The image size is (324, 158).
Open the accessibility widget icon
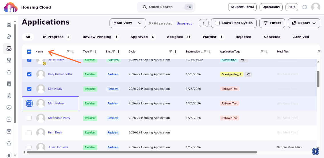pos(315,151)
